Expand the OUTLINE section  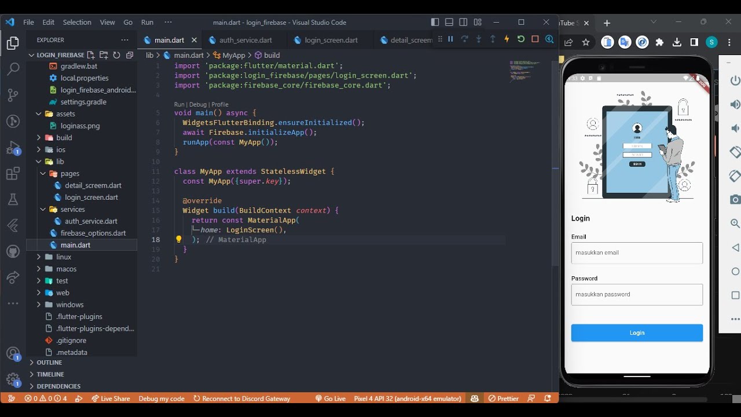coord(49,363)
